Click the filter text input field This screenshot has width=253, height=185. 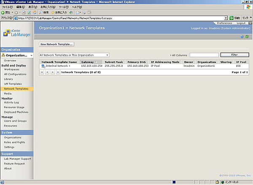[204, 55]
